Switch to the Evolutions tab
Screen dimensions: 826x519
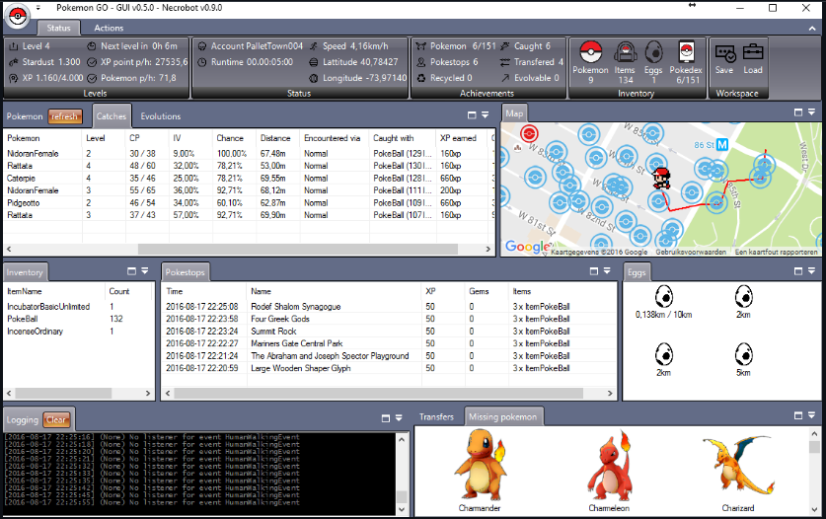[161, 115]
